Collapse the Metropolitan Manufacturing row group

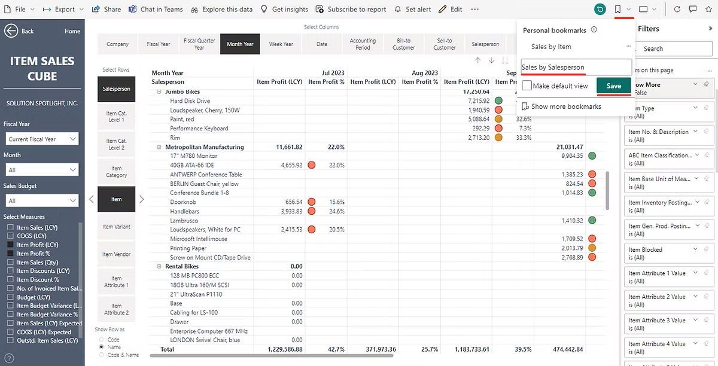point(160,147)
